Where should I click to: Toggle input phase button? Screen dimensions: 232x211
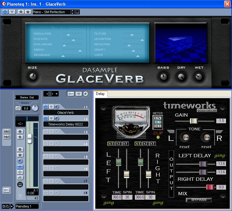coord(18,108)
